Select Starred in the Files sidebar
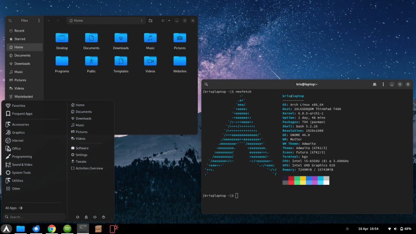This screenshot has width=416, height=234. [19, 39]
